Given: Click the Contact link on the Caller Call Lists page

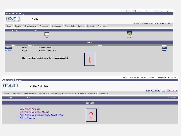Looking at the screenshot, I should pos(143,78).
